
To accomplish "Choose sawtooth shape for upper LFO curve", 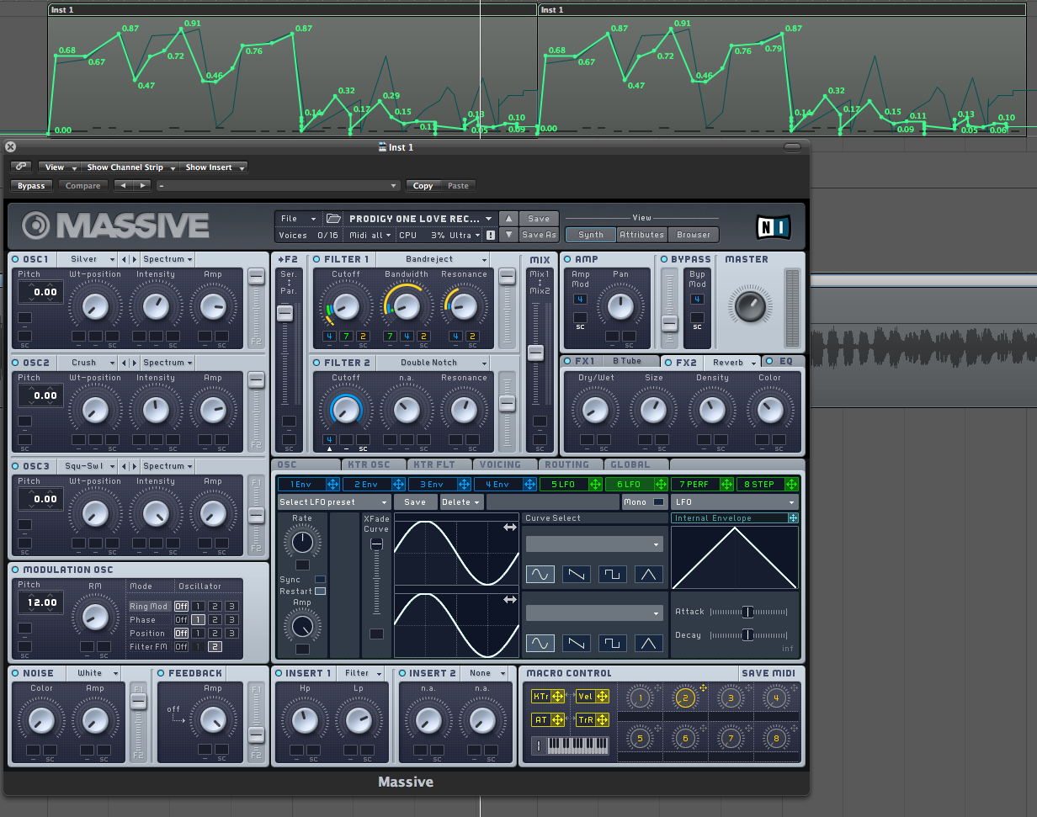I will tap(576, 575).
